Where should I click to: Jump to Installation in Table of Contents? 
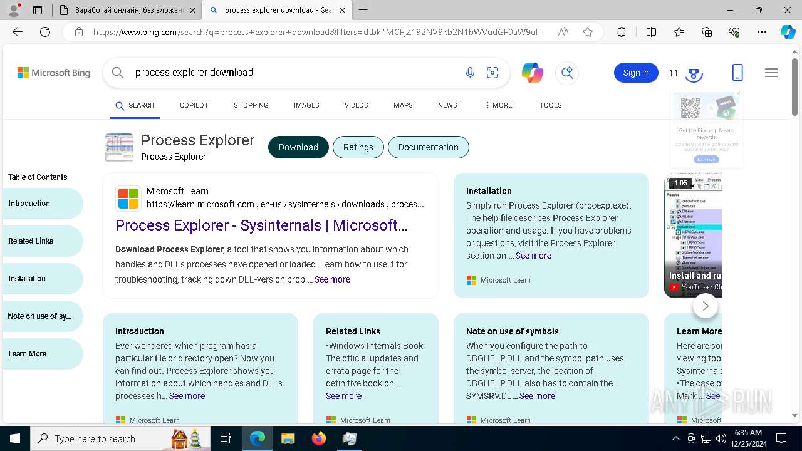point(41,279)
